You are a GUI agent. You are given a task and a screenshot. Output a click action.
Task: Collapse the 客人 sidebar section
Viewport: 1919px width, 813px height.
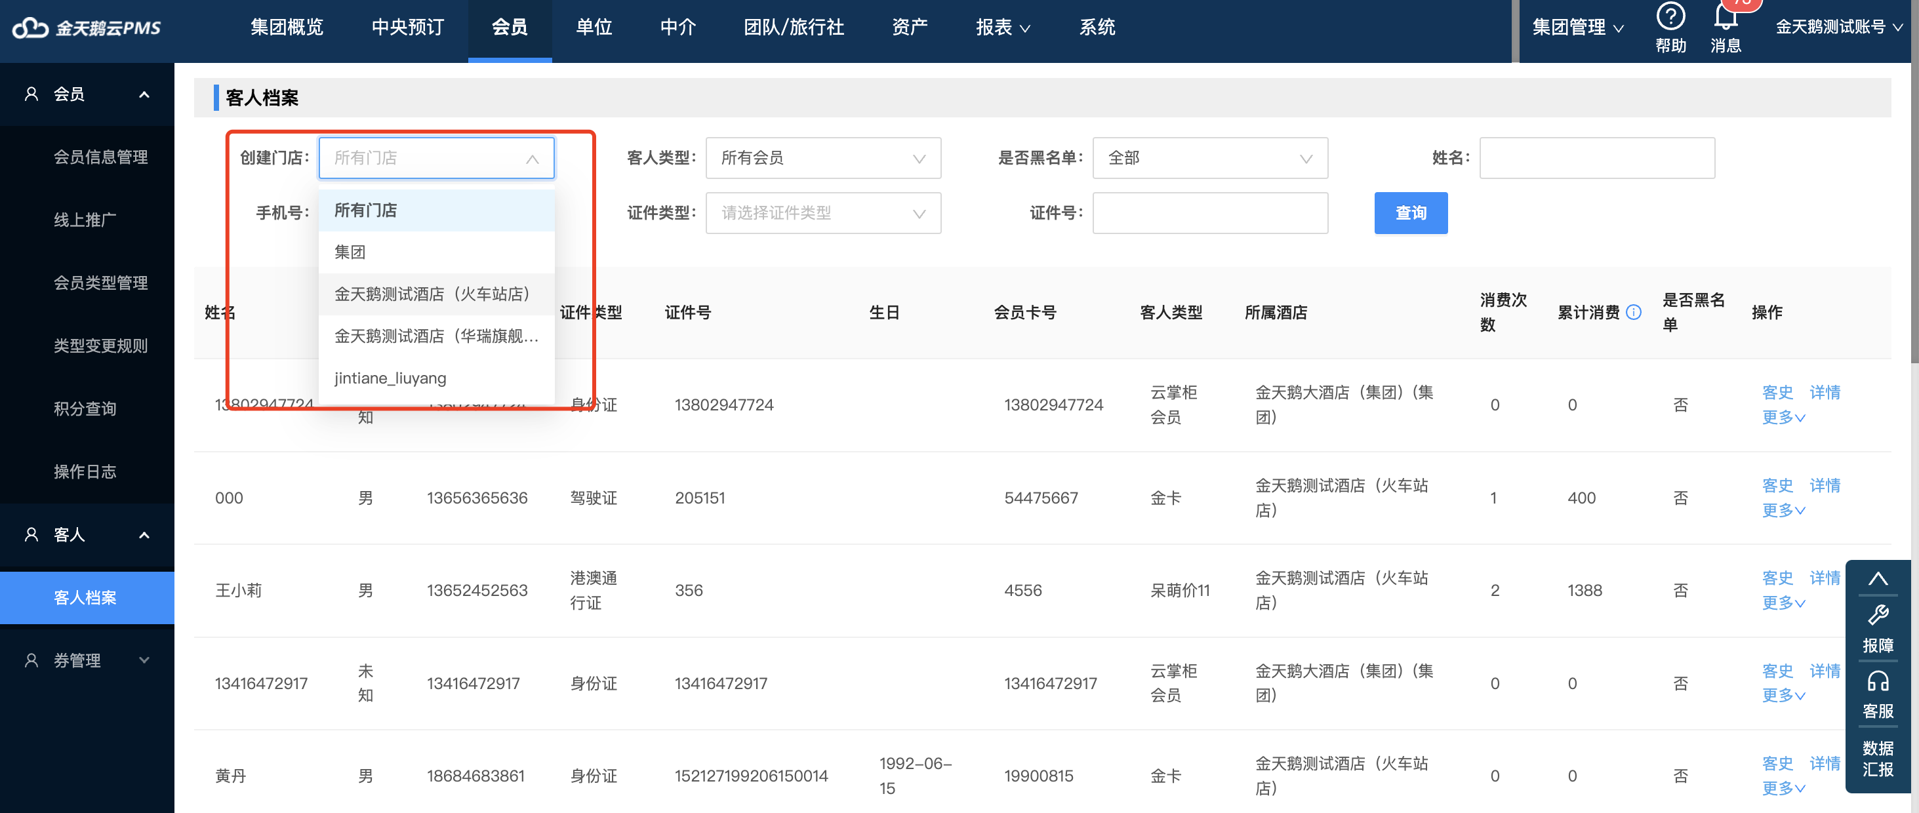click(x=144, y=534)
